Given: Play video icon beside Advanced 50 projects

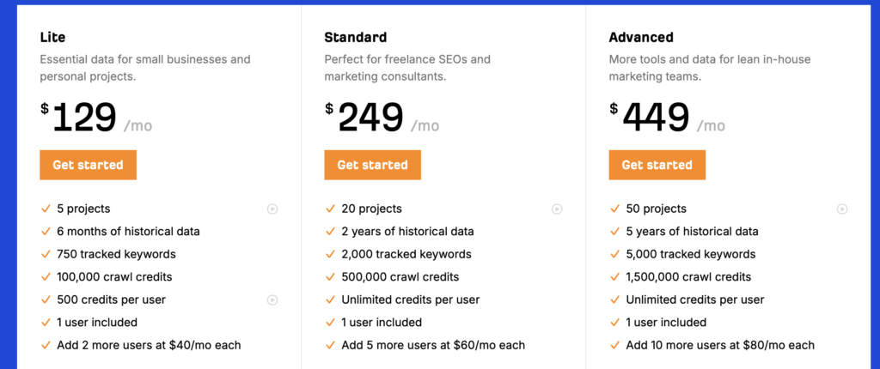Looking at the screenshot, I should click(x=842, y=209).
